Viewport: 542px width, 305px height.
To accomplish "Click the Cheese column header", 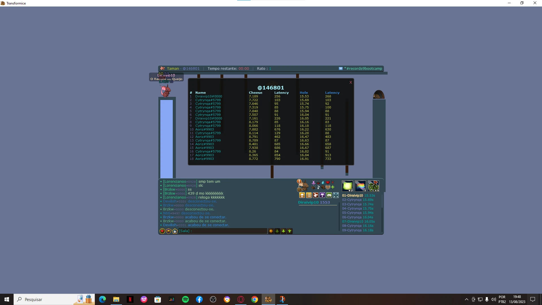I will click(255, 93).
